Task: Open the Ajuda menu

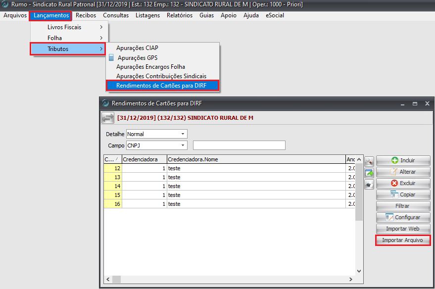Action: click(251, 15)
